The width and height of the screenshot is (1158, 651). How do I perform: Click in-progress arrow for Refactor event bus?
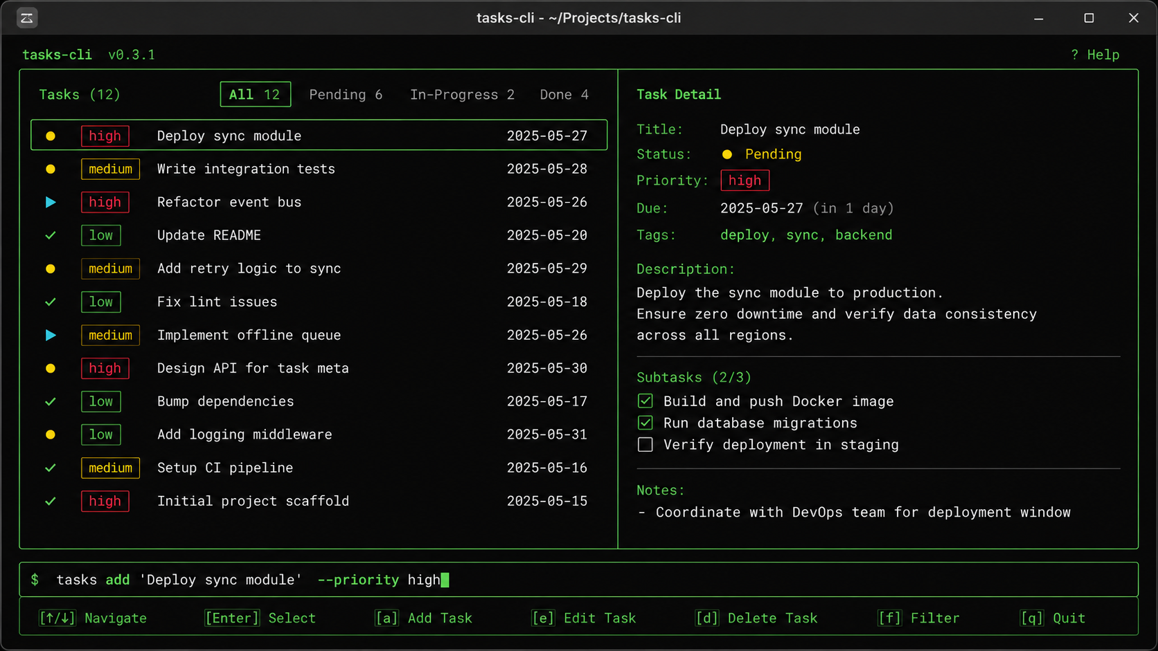coord(51,203)
